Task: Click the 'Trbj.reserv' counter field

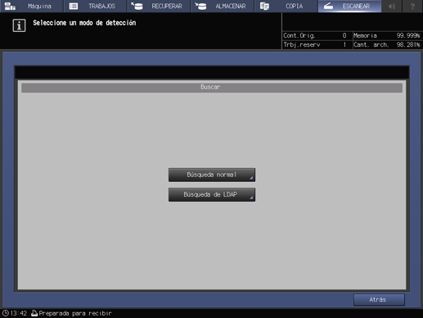Action: tap(317, 44)
